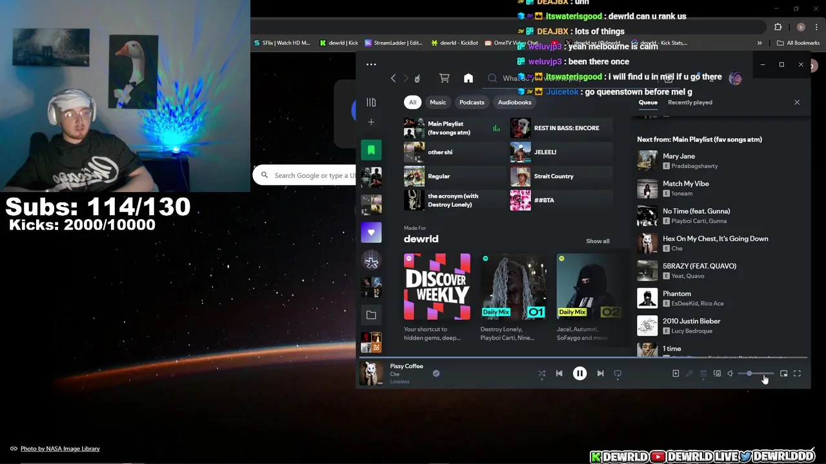The height and width of the screenshot is (464, 826).
Task: Close the Queue panel
Action: click(797, 102)
